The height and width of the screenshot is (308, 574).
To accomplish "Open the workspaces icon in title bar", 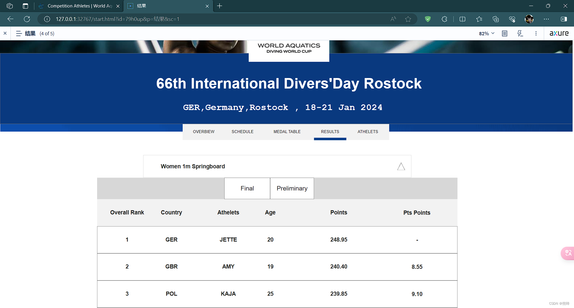I will tap(10, 6).
